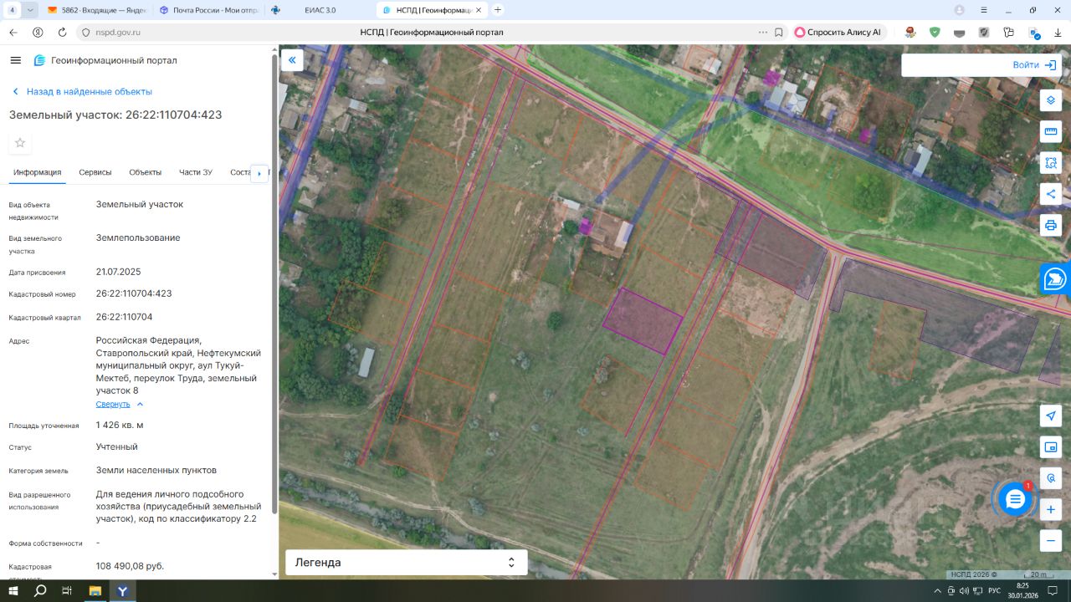Click the Войти login button
1071x602 pixels.
pyautogui.click(x=1035, y=65)
